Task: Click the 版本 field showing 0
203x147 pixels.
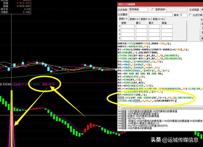Action: [x=184, y=15]
